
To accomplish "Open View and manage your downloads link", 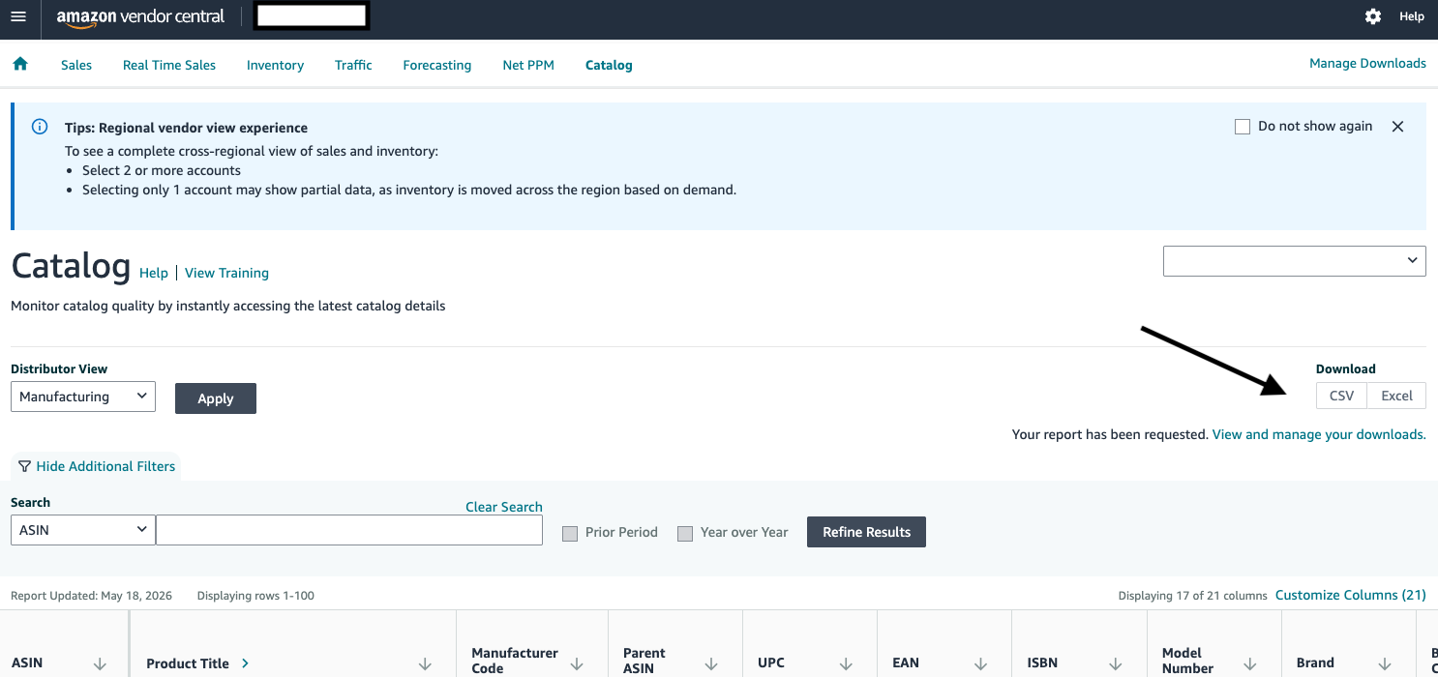I will point(1319,434).
